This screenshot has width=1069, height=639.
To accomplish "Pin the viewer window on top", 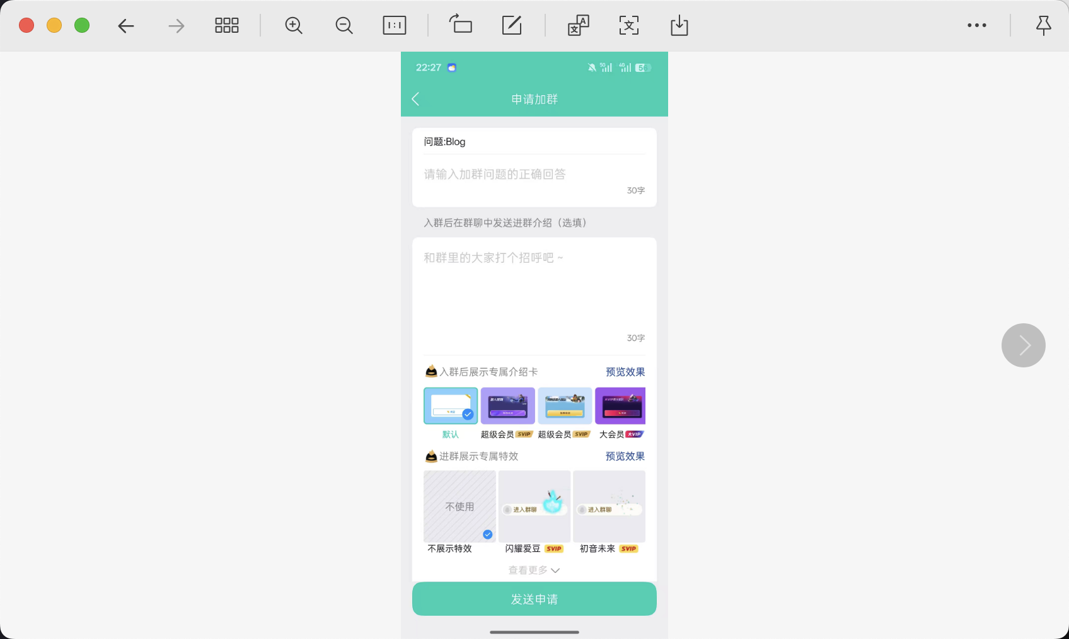I will click(1043, 26).
